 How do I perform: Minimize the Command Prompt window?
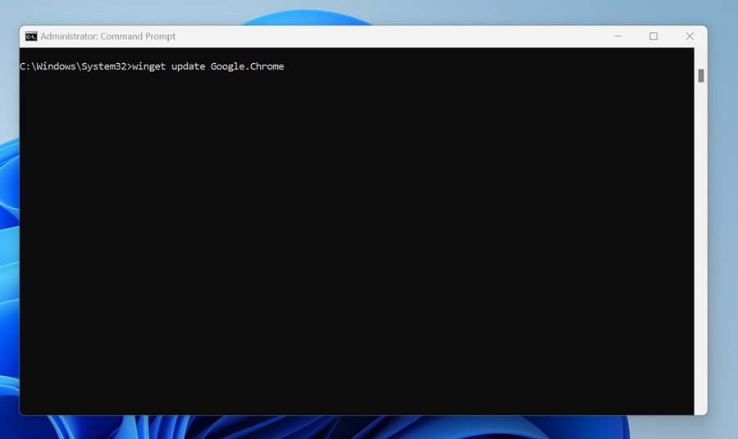click(618, 36)
